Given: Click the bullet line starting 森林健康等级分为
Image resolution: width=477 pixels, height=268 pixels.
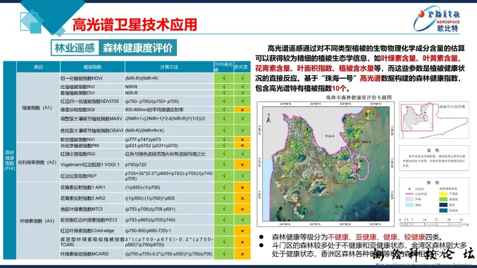Looking at the screenshot, I should point(357,237).
